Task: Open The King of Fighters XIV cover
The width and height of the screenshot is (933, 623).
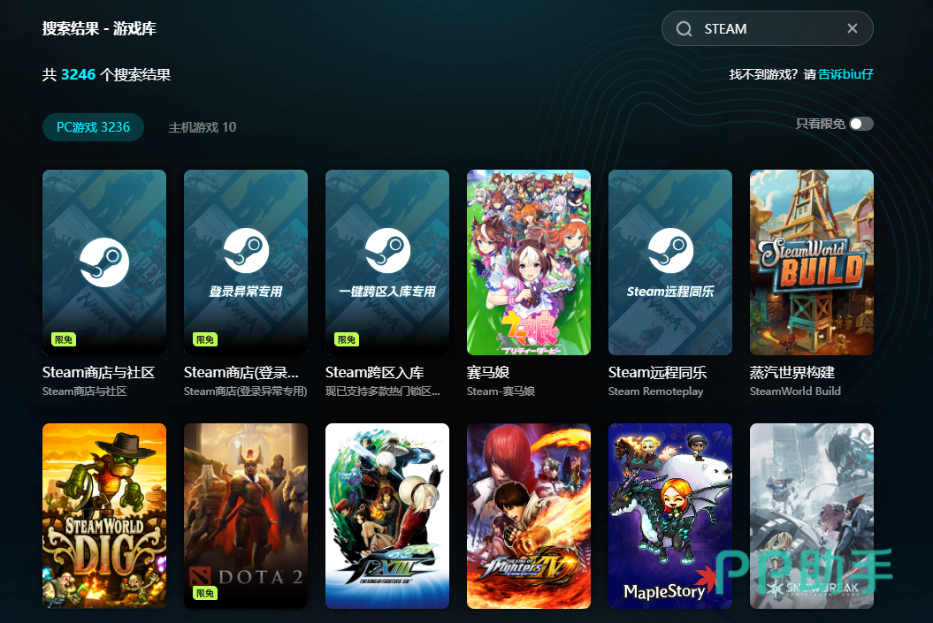Action: tap(528, 516)
